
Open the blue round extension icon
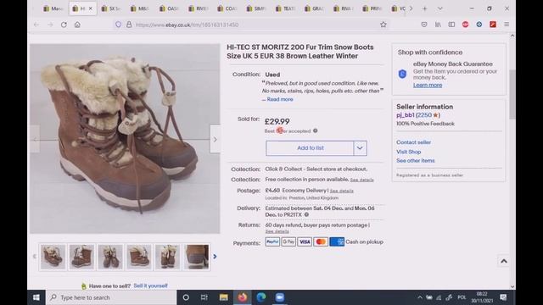[479, 25]
